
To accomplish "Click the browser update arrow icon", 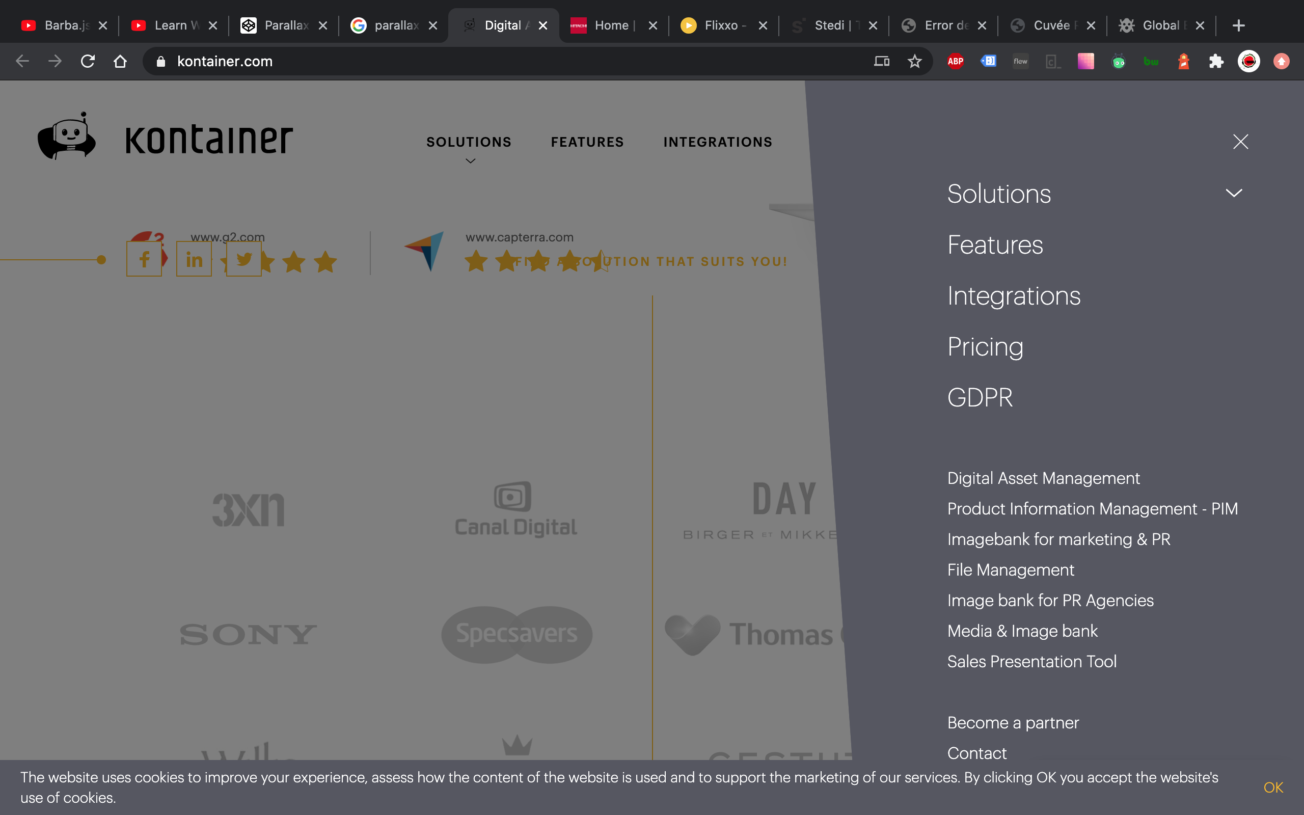I will click(1282, 62).
